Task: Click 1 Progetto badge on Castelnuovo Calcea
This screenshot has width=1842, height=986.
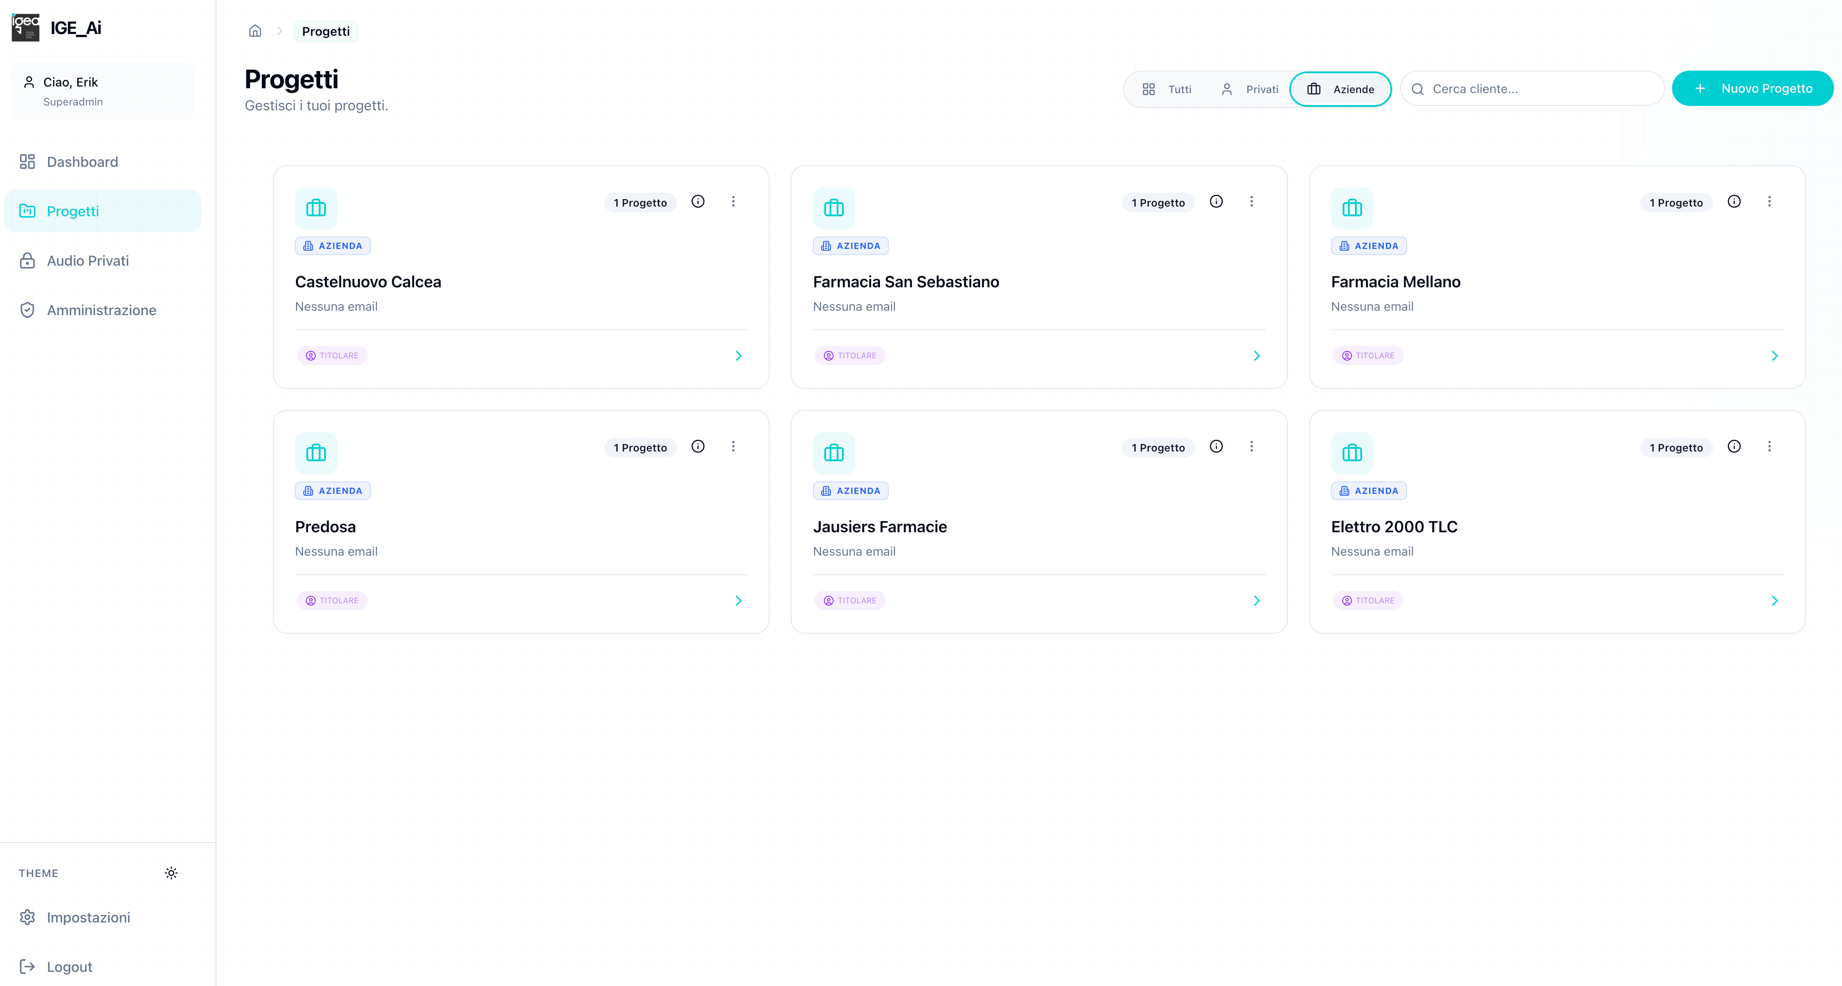Action: tap(640, 202)
